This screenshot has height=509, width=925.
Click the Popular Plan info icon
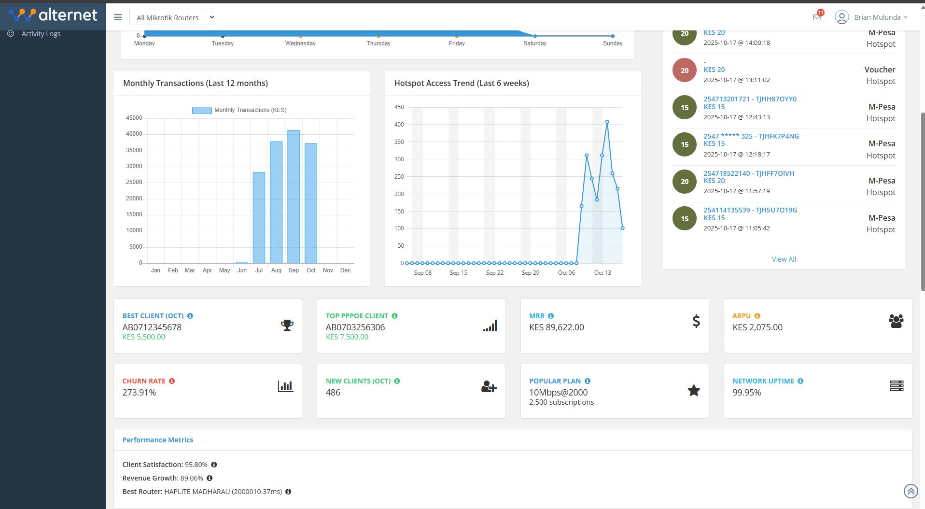[x=588, y=381]
